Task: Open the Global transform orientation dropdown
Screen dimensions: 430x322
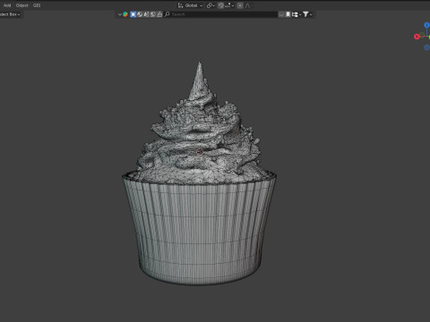Action: [x=190, y=5]
